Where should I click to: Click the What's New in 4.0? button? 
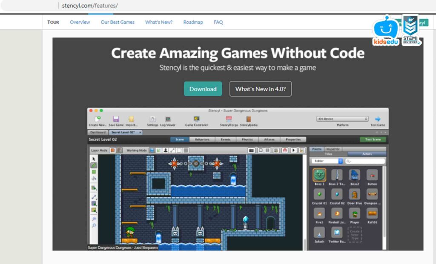pos(260,89)
